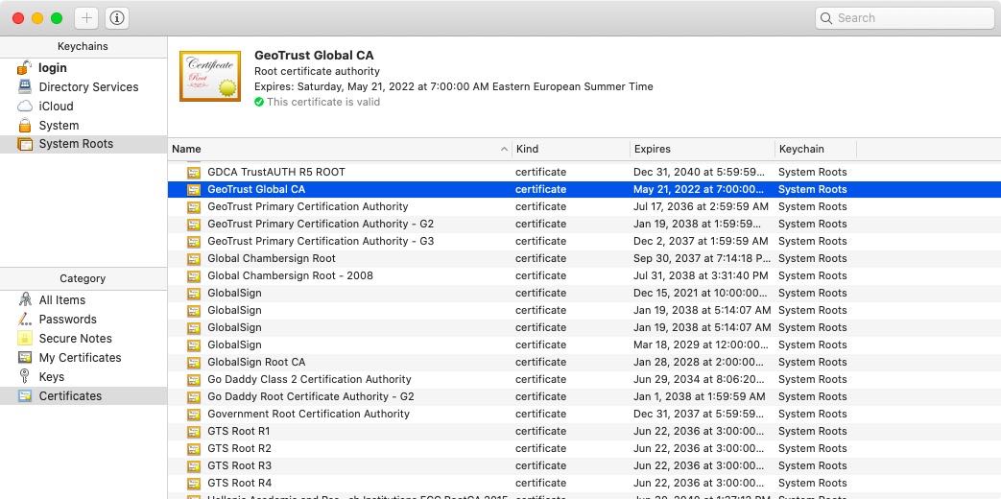Viewport: 1001px width, 499px height.
Task: Select Go Daddy Root Certificate Authority - G2
Action: click(584, 396)
